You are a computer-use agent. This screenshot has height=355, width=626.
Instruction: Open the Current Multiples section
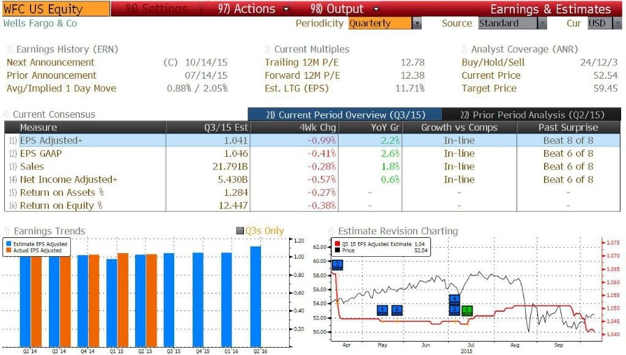tap(311, 49)
